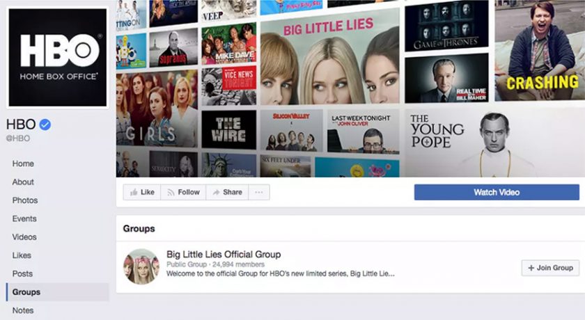Click the Real Time Bill Maher tile
The image size is (585, 320).
point(446,78)
